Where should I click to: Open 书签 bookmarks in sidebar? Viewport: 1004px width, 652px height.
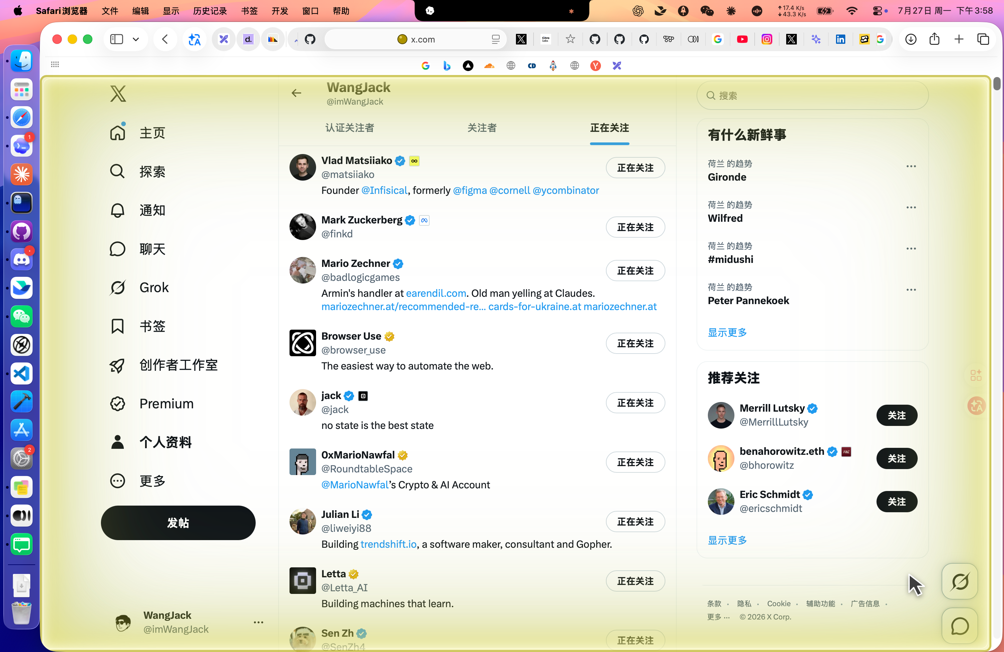point(137,326)
